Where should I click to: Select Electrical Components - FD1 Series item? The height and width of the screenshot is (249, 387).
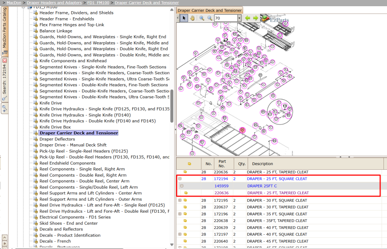[75, 217]
